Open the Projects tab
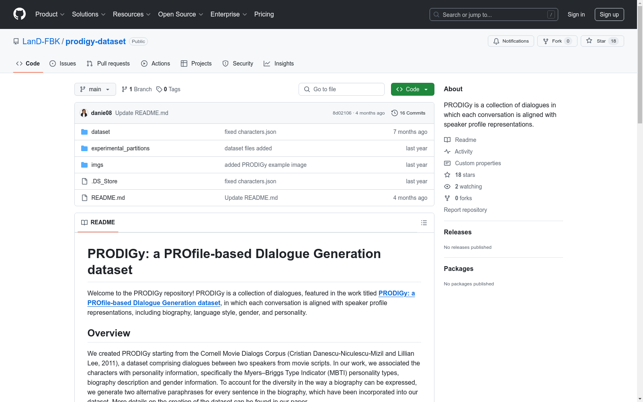This screenshot has height=402, width=643. point(196,64)
